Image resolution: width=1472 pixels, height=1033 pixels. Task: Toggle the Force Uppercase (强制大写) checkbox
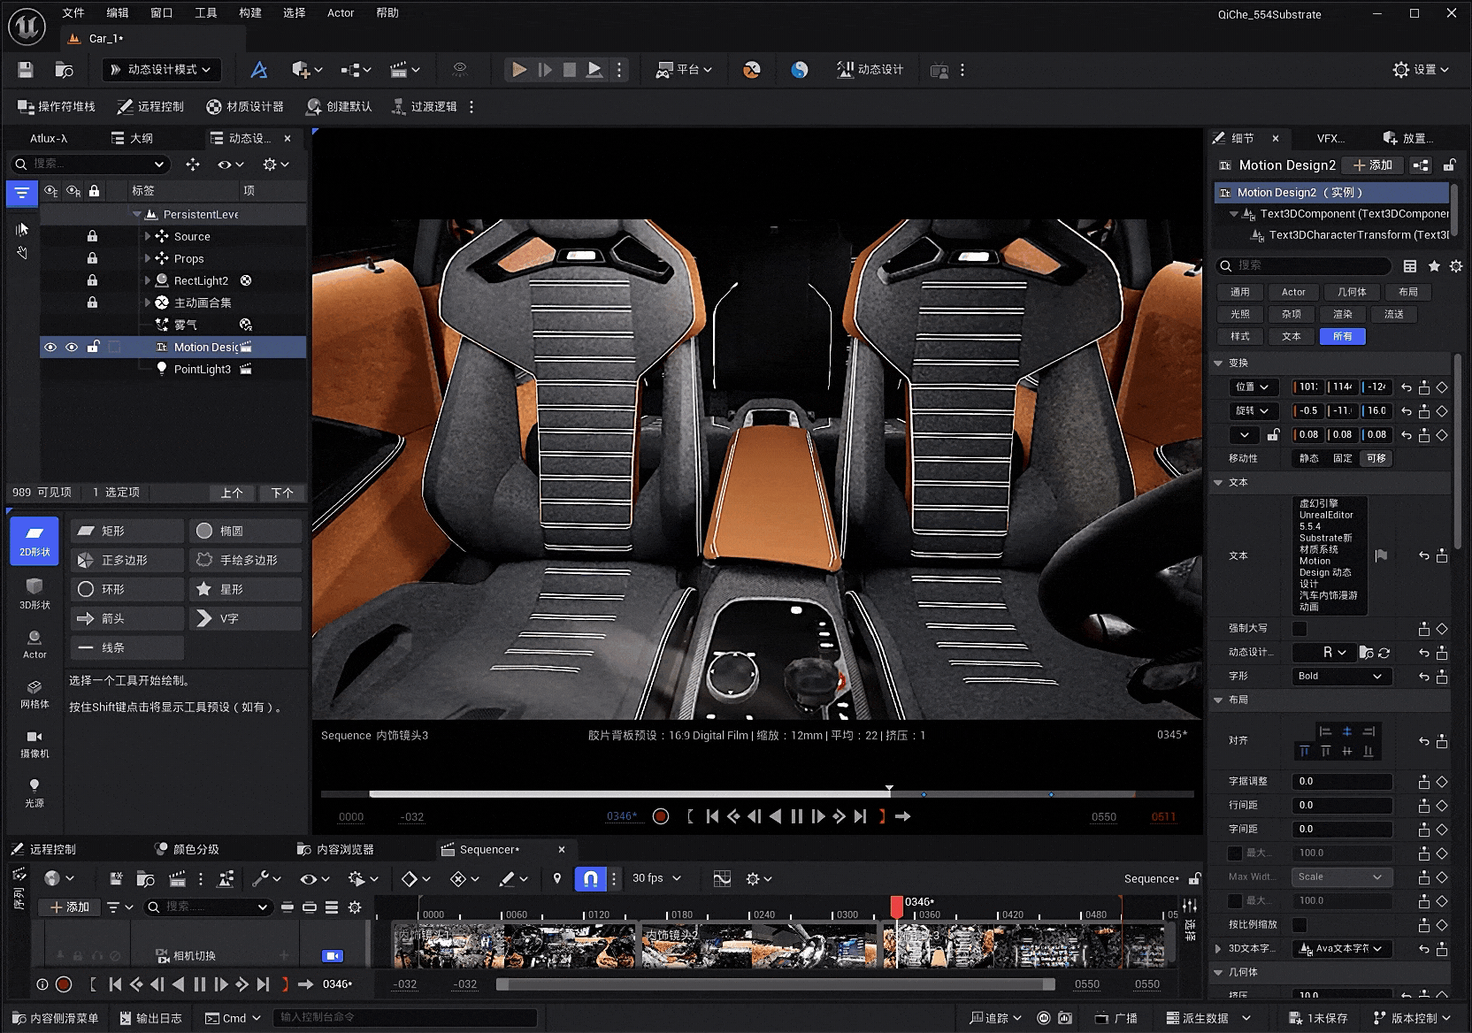[x=1299, y=629]
